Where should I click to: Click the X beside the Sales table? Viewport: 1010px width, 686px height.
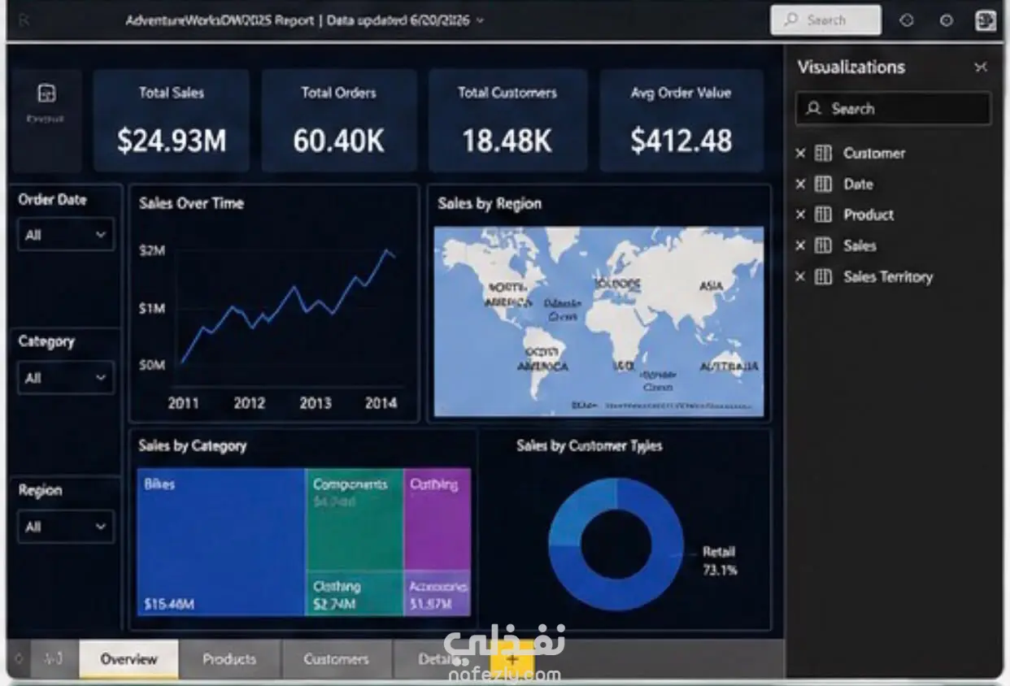tap(800, 245)
